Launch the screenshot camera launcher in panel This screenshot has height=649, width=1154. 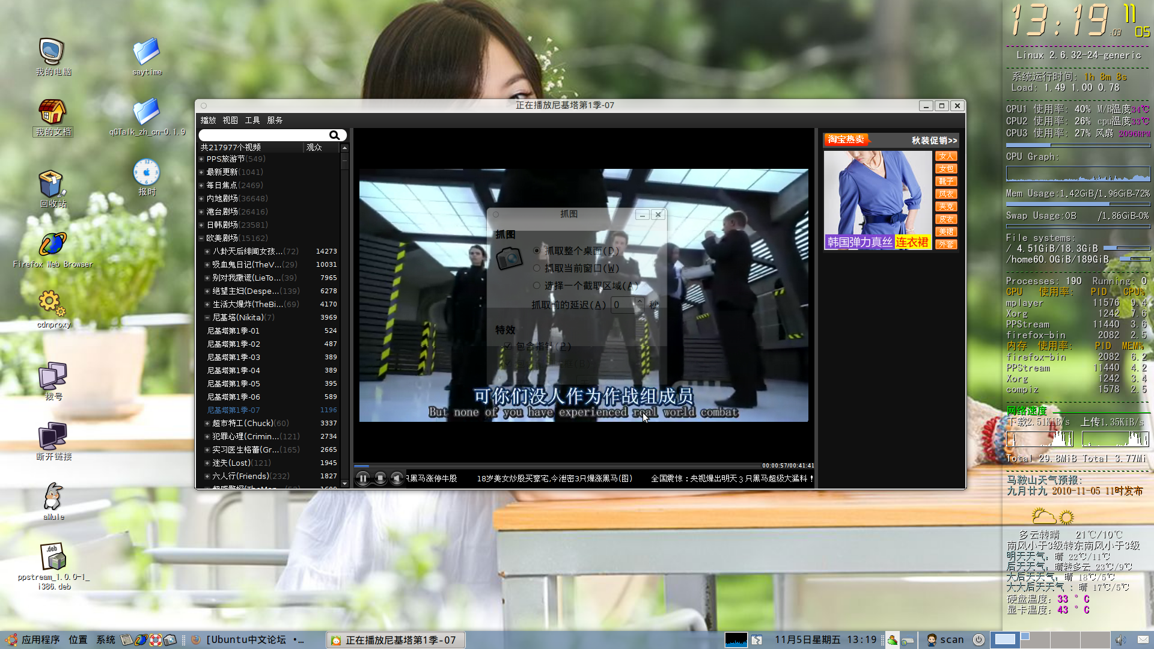coord(170,640)
